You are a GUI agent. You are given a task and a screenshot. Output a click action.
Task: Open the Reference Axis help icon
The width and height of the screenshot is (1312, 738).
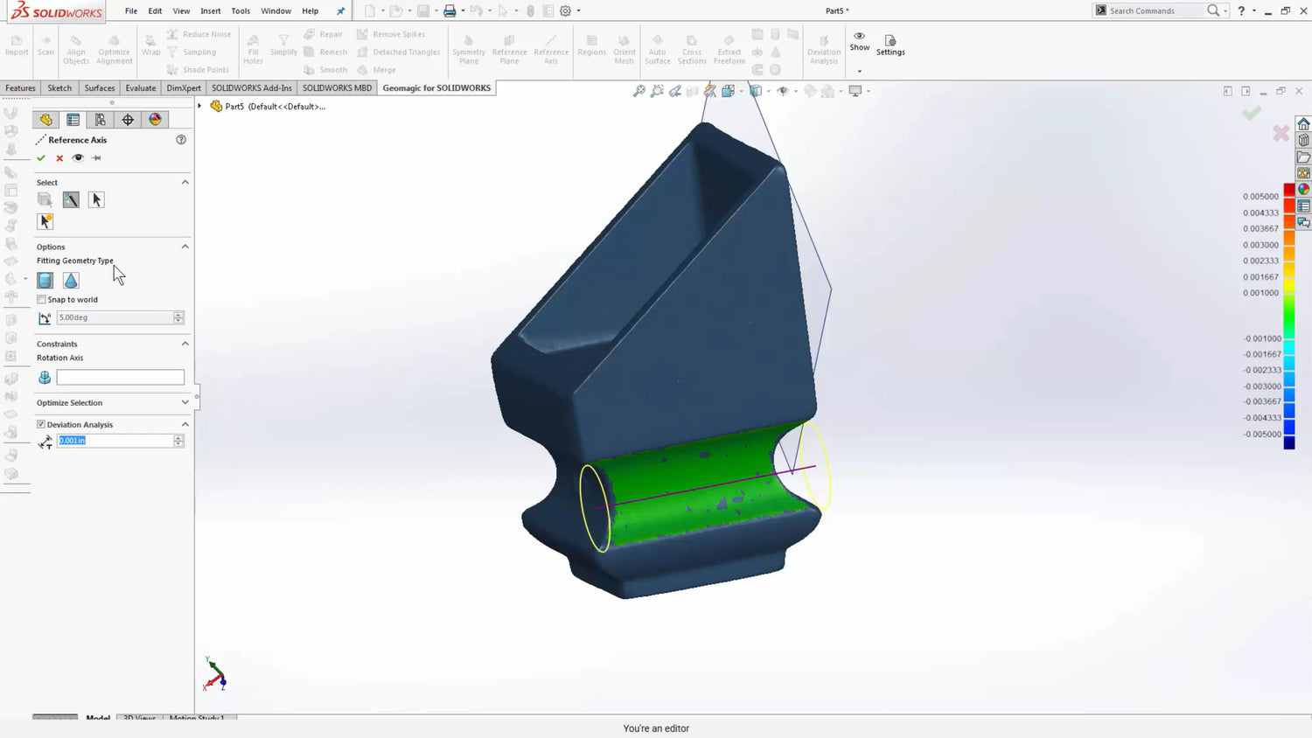point(181,140)
